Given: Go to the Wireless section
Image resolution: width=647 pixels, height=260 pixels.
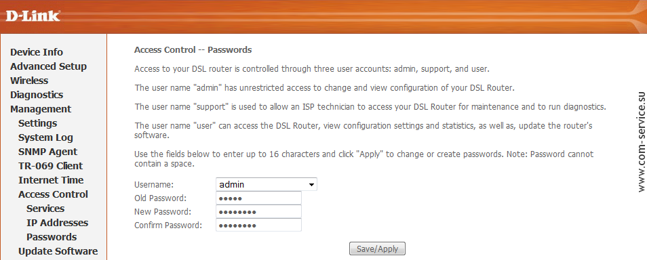Looking at the screenshot, I should pyautogui.click(x=29, y=81).
